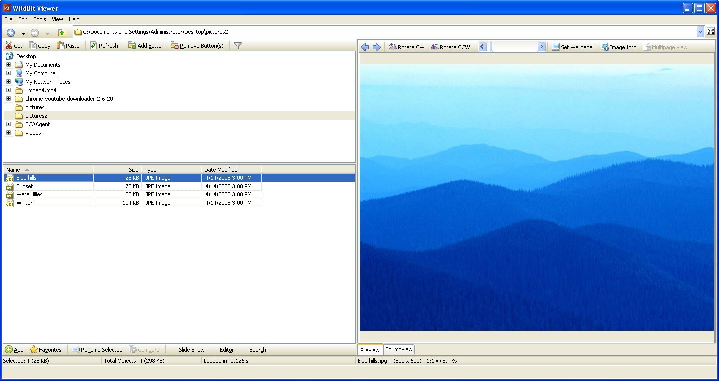Expand My Documents tree node
The width and height of the screenshot is (719, 381).
click(8, 65)
